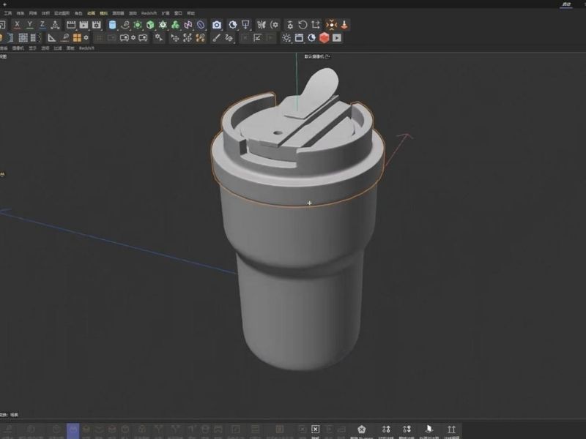Select the orange four-panel layout icon
The height and width of the screenshot is (439, 586).
click(x=77, y=38)
